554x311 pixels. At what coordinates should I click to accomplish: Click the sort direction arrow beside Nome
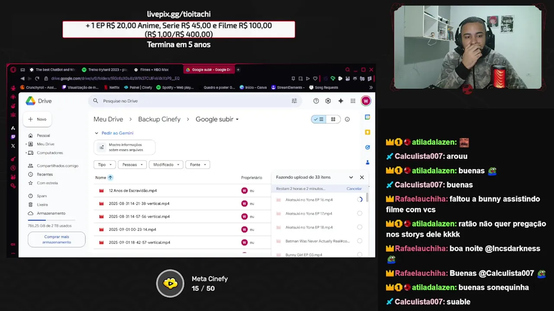pyautogui.click(x=110, y=178)
